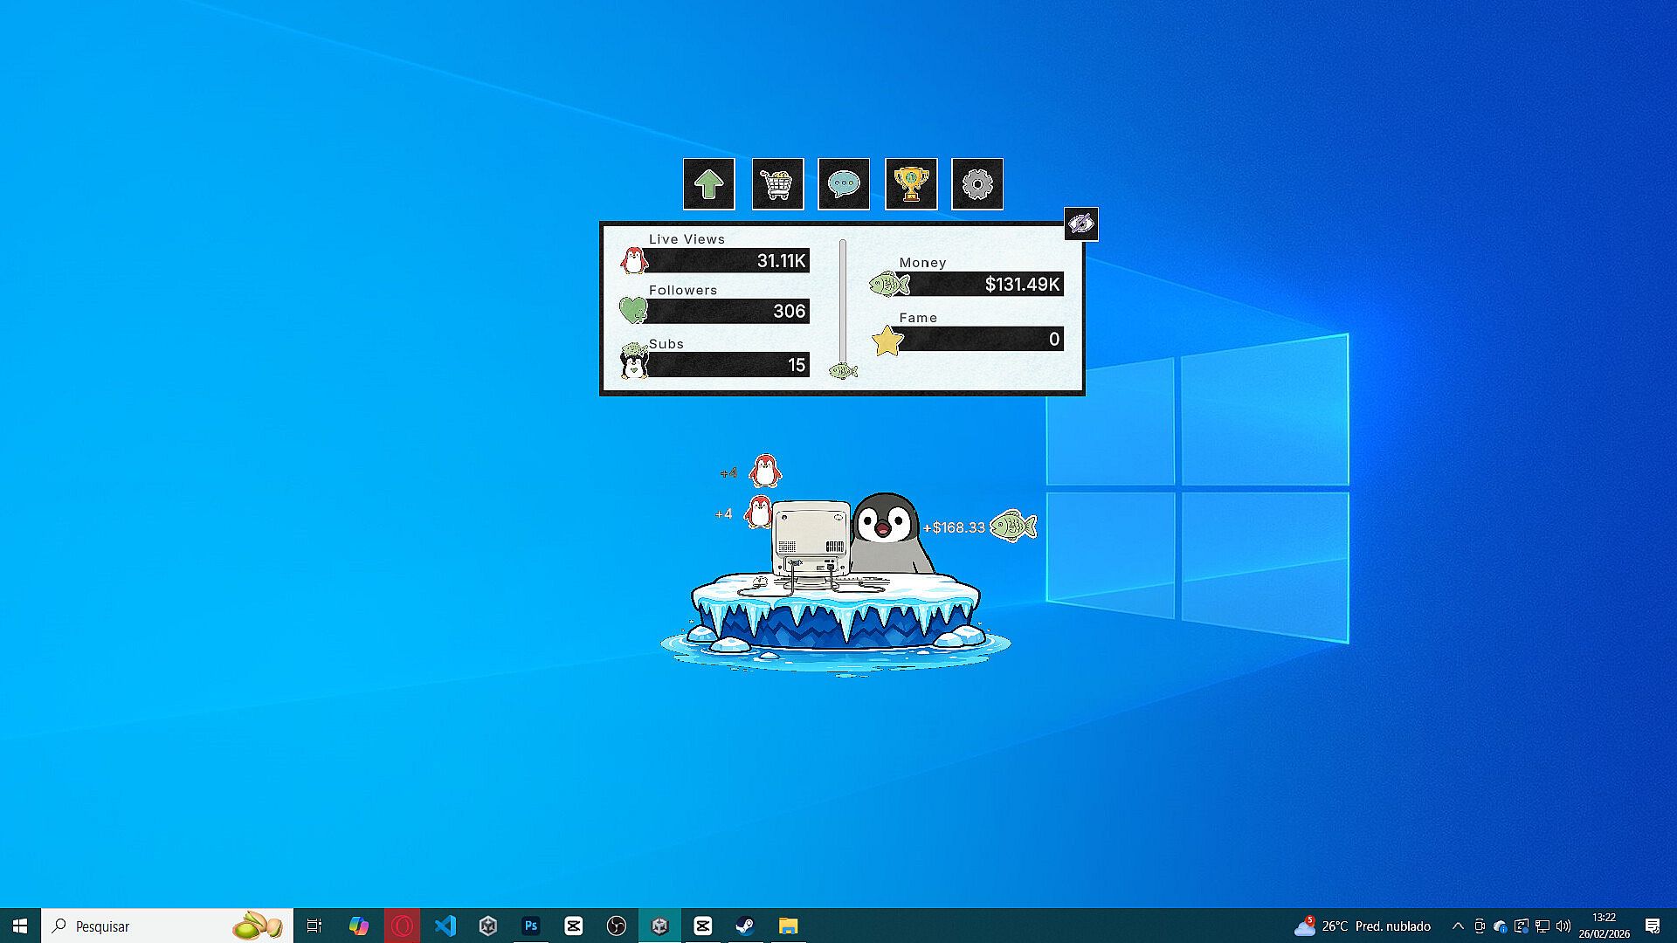
Task: Click the Fame star icon
Action: click(887, 341)
